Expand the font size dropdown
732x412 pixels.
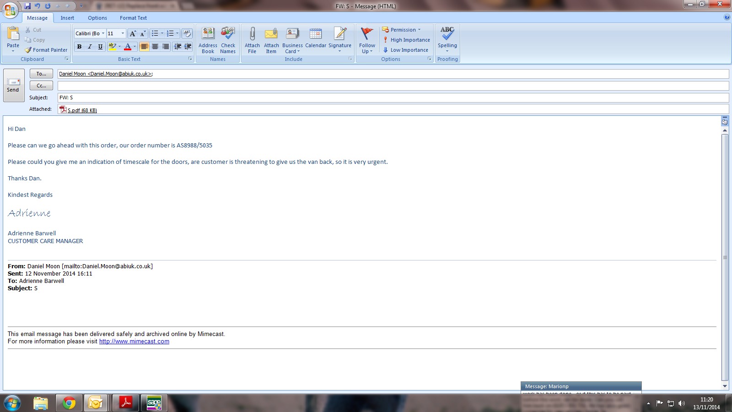point(123,33)
